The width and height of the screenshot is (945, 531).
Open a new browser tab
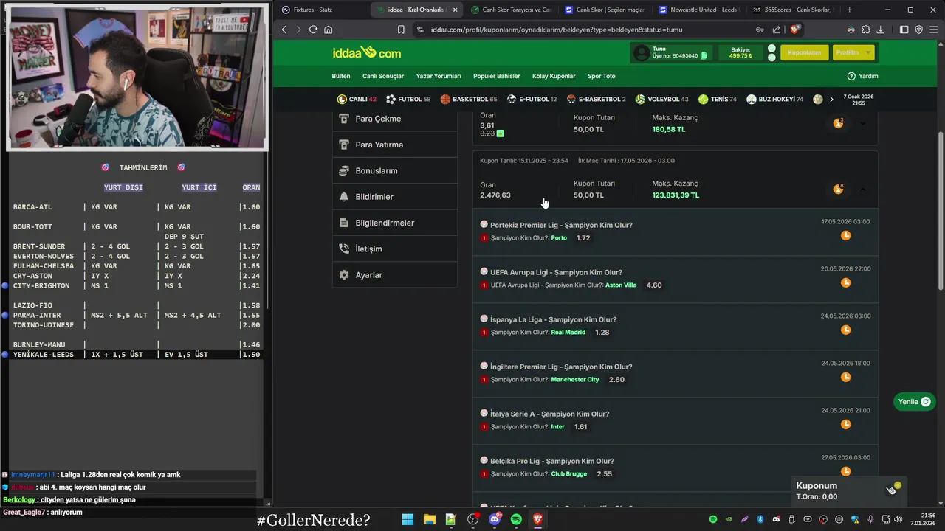pyautogui.click(x=849, y=10)
